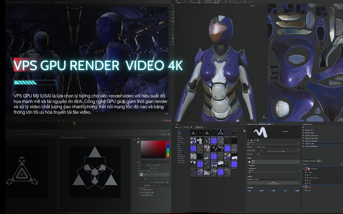The width and height of the screenshot is (343, 214).
Task: Click the Brightness adjustment icon in Adjustments panel
Action: pos(142,190)
